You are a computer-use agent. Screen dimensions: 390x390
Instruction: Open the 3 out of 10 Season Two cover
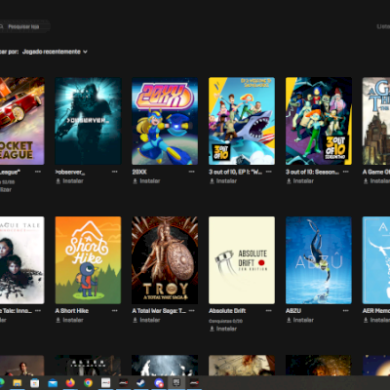tap(319, 121)
